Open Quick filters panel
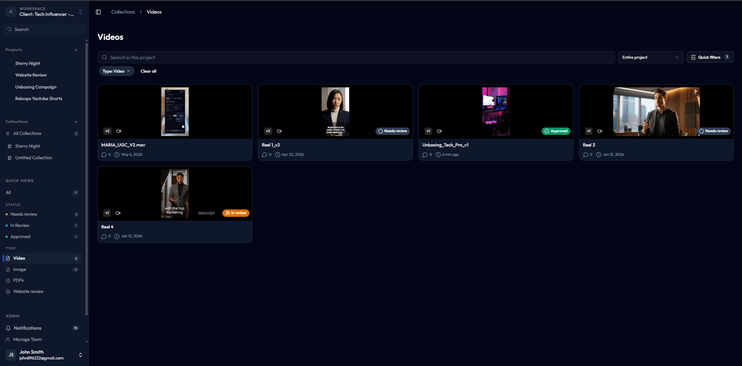742x366 pixels. click(710, 57)
